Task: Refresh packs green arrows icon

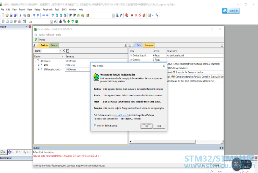Action: (x=36, y=40)
